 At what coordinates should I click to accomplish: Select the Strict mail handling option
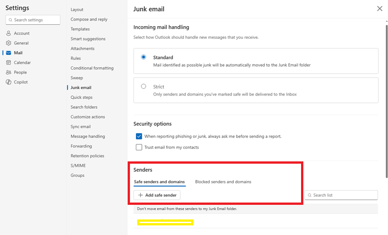(144, 86)
